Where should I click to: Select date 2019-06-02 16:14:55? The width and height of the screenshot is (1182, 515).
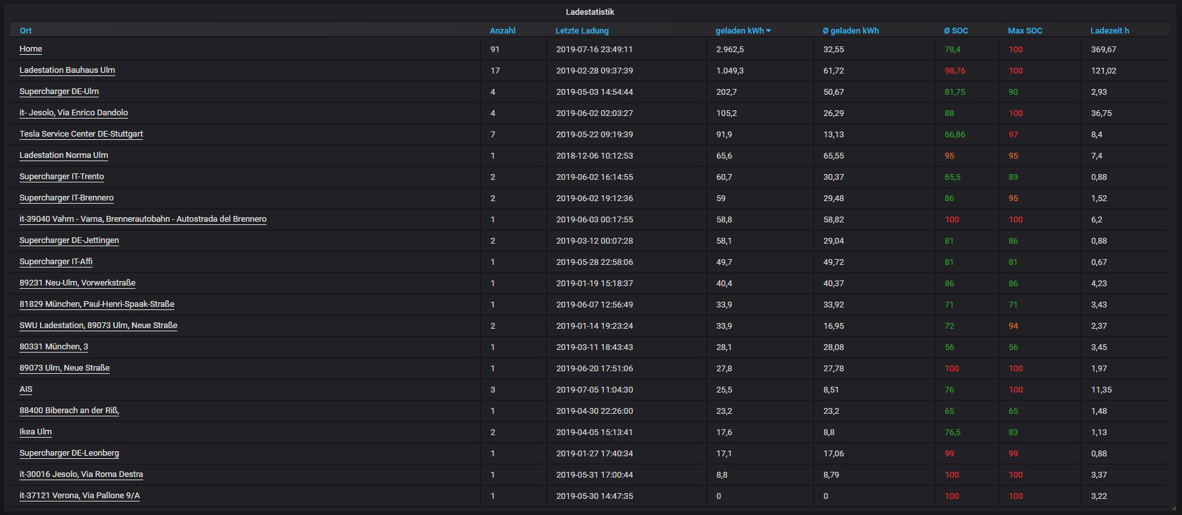click(594, 177)
